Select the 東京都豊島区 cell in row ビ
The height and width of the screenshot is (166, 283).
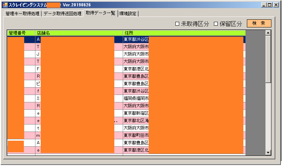click(x=184, y=84)
